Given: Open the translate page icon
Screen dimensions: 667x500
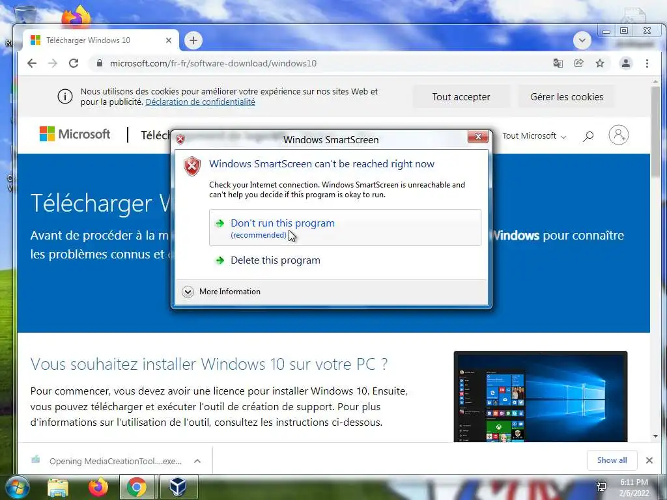Looking at the screenshot, I should (558, 63).
